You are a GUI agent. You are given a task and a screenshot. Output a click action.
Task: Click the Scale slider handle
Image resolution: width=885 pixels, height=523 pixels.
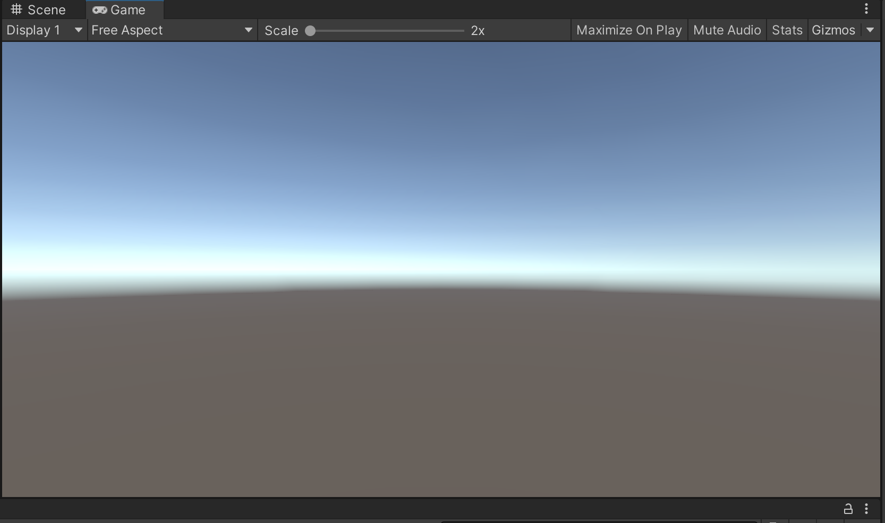310,31
